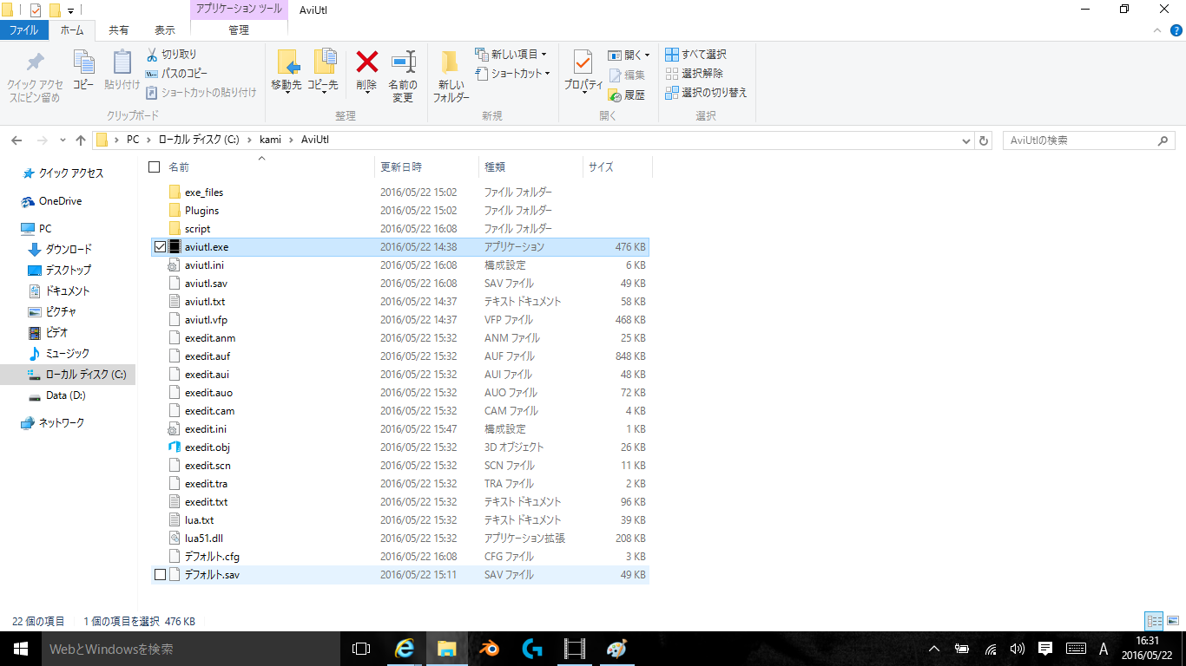Screen dimensions: 1186x666
Task: Open プロパティ properties icon in ribbon
Action: point(583,62)
